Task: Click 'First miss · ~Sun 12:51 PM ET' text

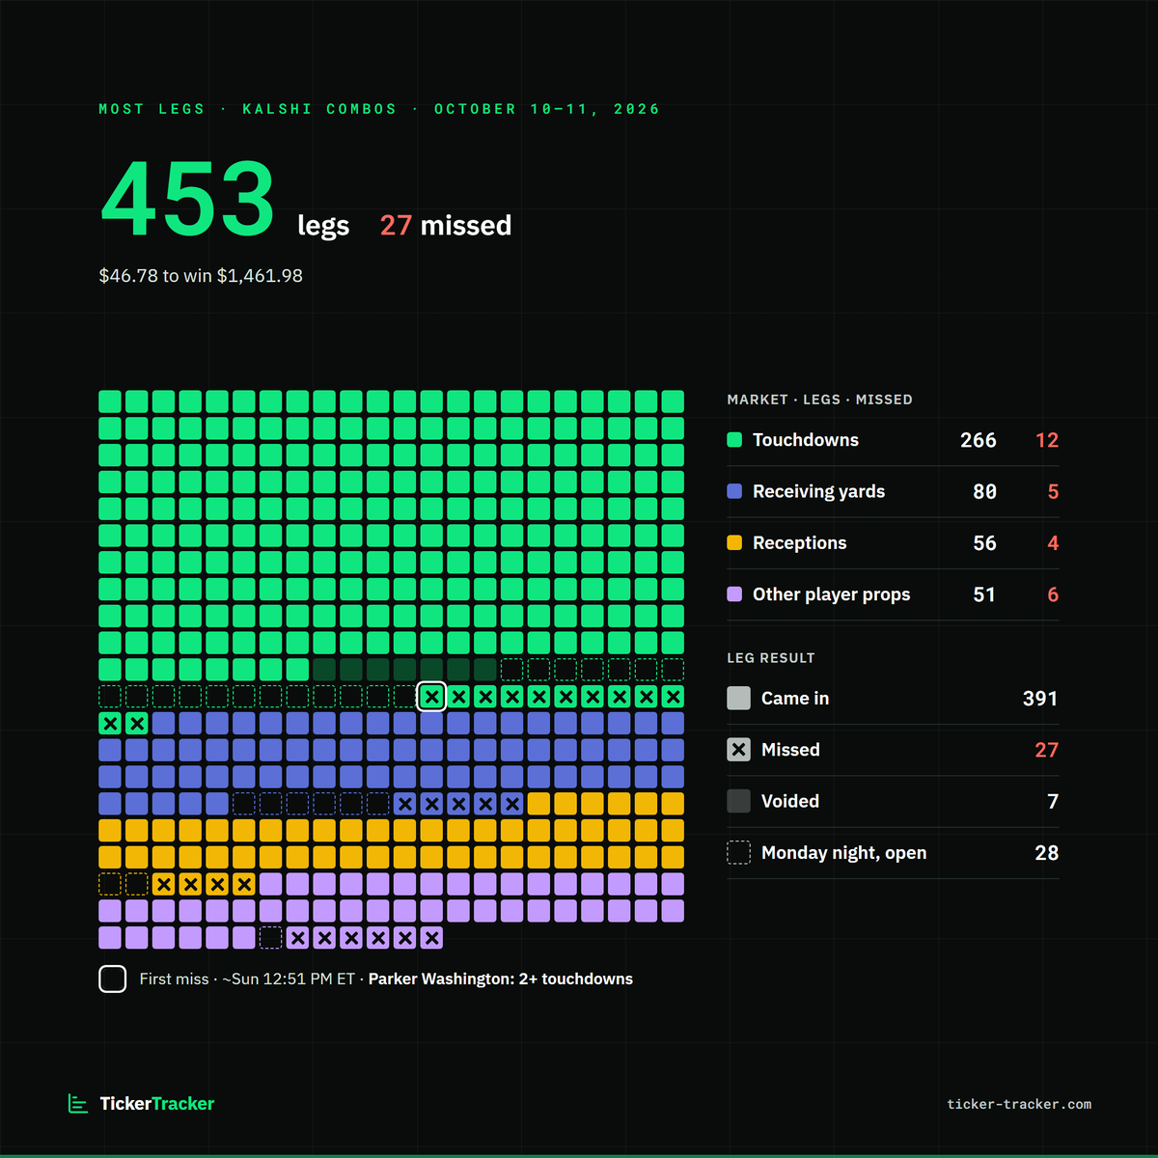Action: coord(247,979)
